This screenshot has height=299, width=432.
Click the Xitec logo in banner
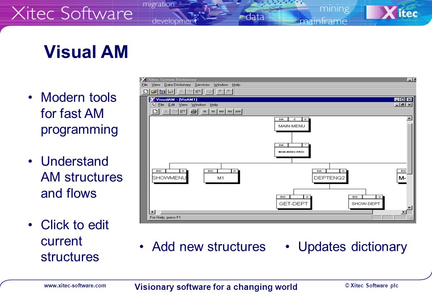[x=392, y=12]
